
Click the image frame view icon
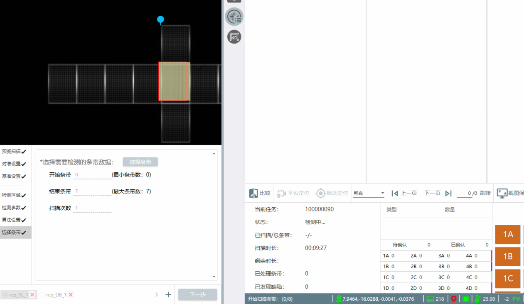[x=234, y=37]
